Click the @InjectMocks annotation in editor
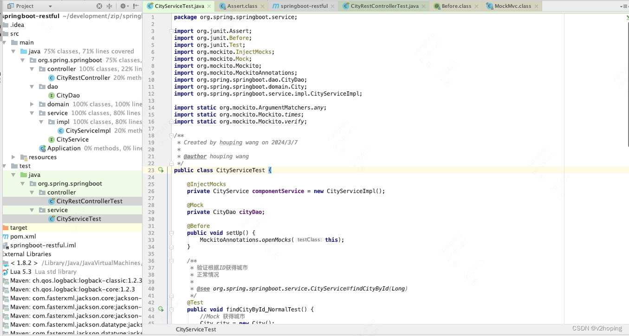This screenshot has height=336, width=629. [207, 184]
